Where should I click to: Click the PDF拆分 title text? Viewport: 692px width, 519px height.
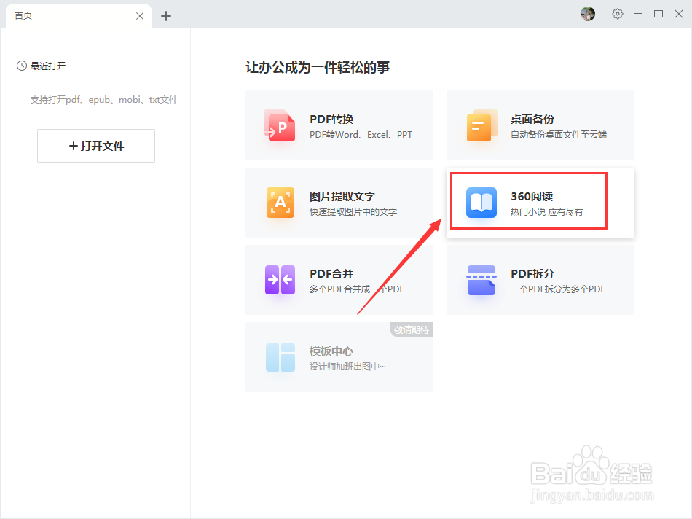532,274
